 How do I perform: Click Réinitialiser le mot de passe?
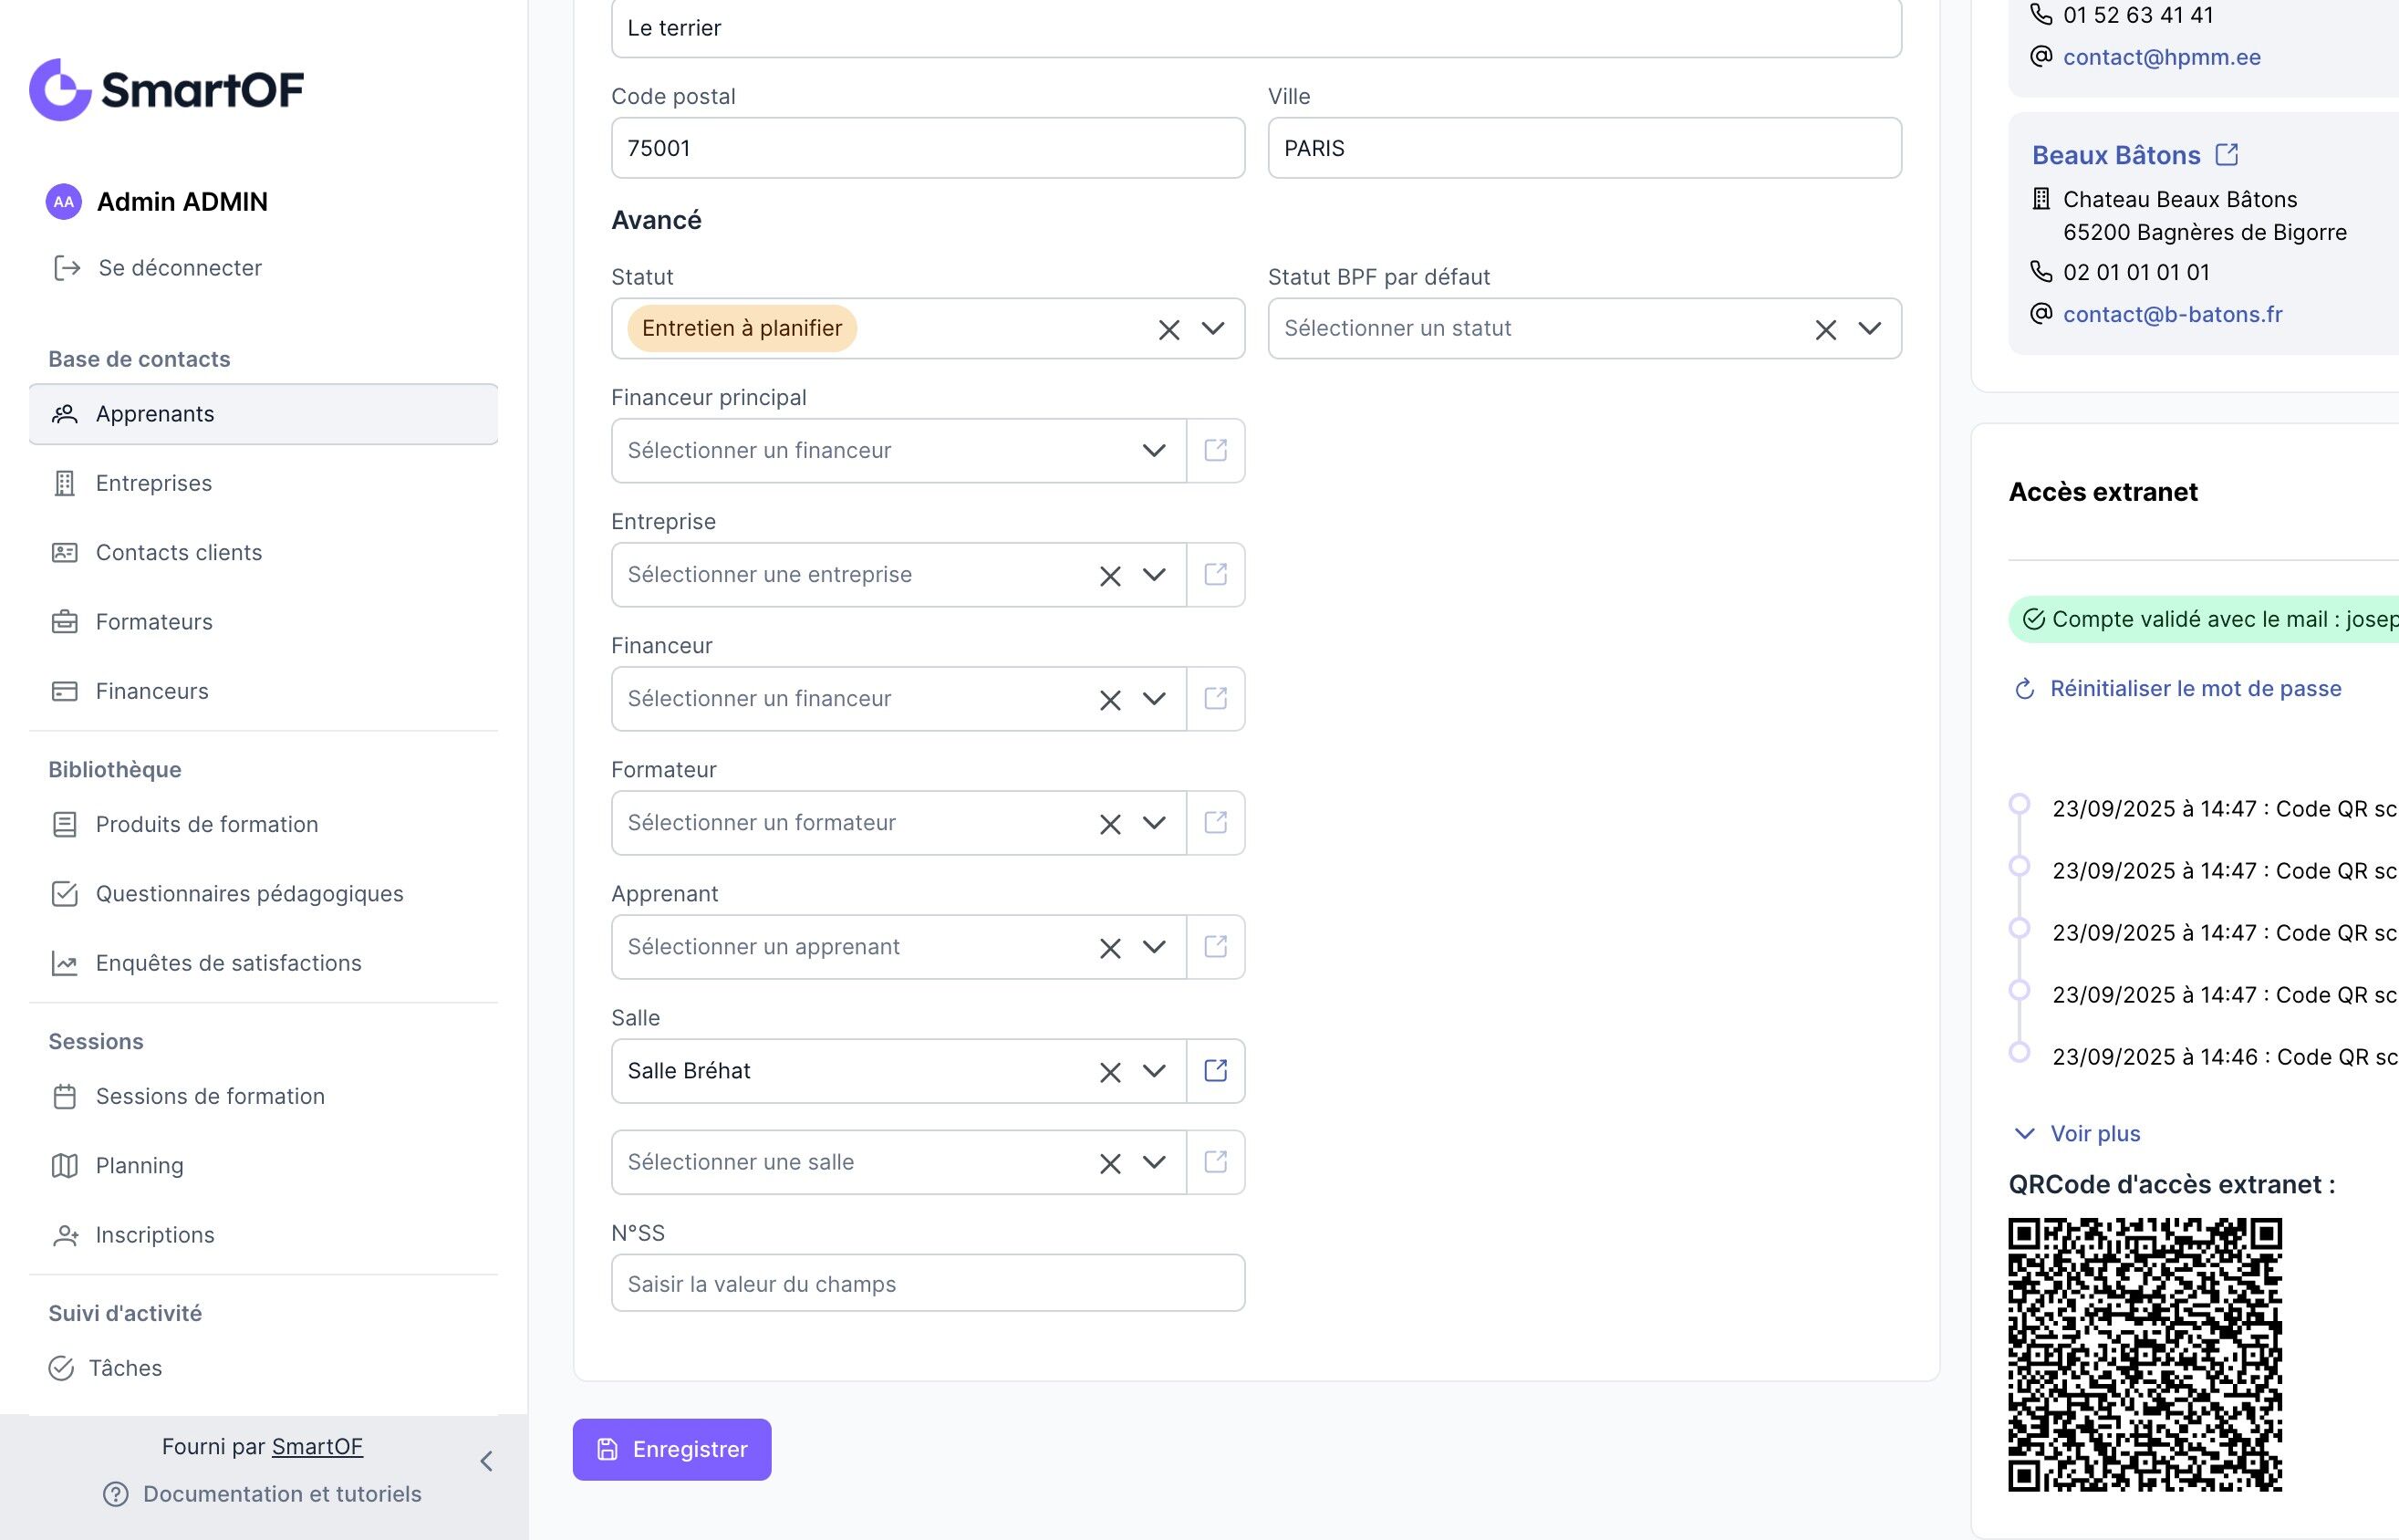tap(2194, 688)
